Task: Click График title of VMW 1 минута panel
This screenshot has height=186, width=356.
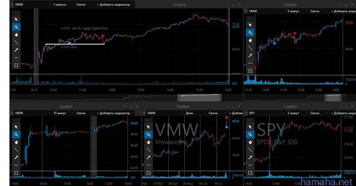Action: point(179,4)
